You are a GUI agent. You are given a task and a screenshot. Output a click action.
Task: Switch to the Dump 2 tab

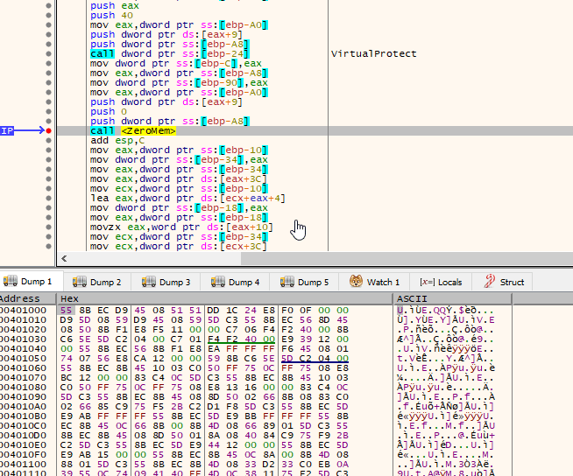click(97, 282)
